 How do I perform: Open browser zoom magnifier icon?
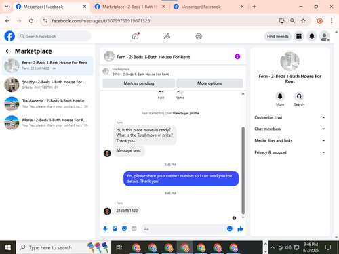pos(292,21)
